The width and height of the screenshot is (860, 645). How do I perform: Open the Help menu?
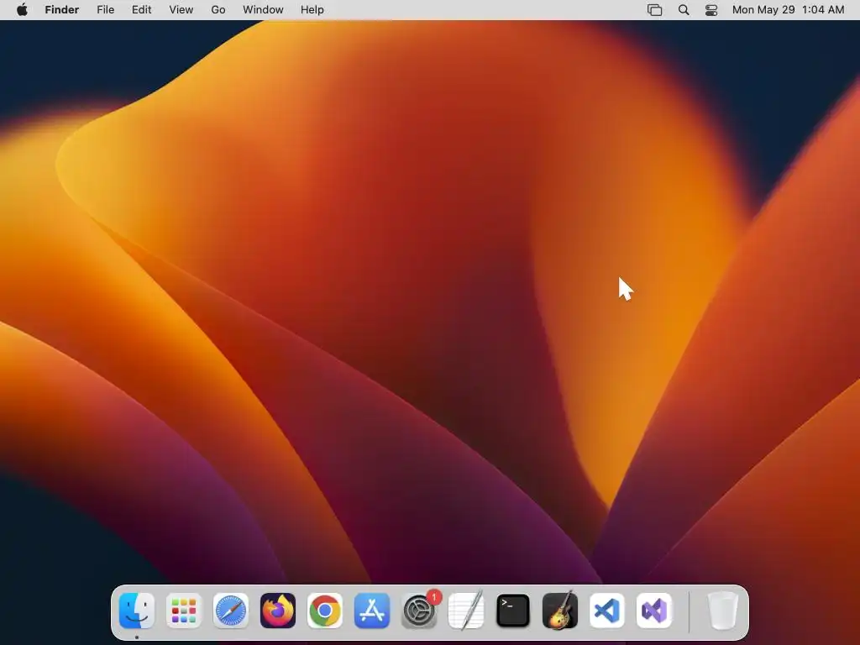[x=312, y=10]
